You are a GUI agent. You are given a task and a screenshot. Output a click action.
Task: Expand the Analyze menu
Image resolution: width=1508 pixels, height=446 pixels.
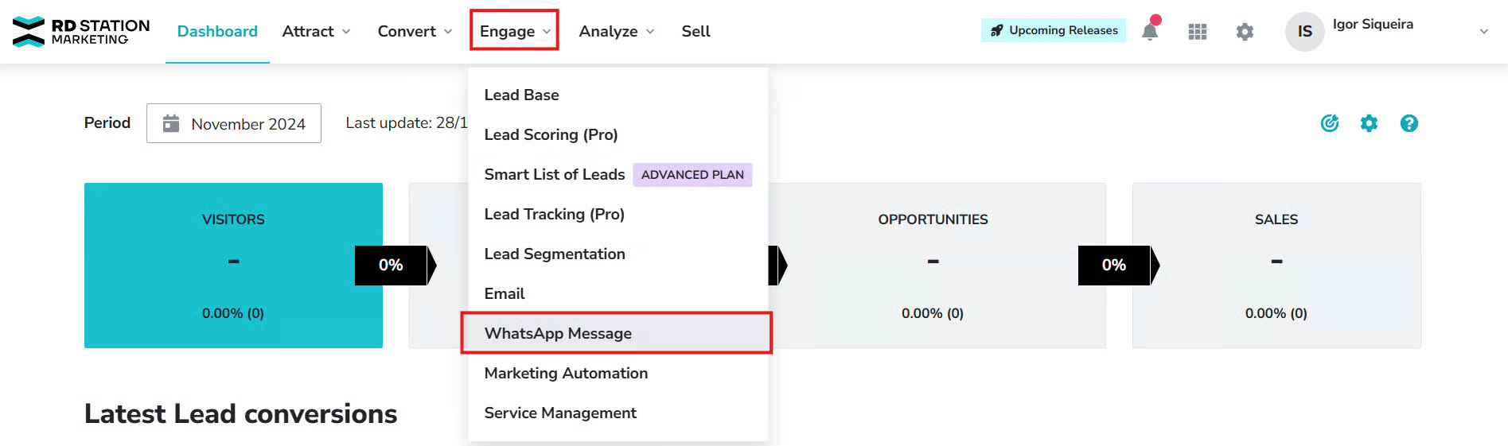pos(617,31)
